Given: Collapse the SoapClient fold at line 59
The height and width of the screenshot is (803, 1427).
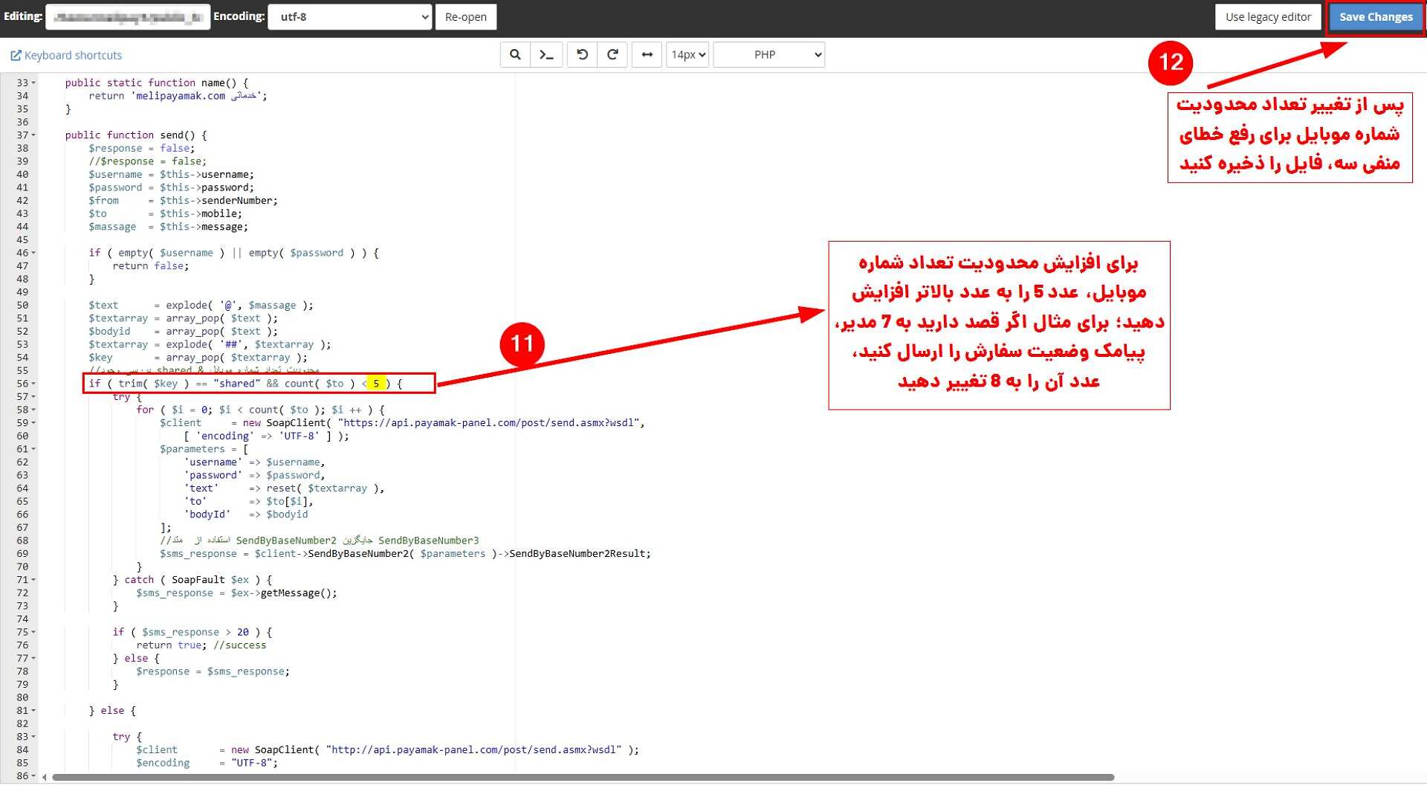Looking at the screenshot, I should tap(34, 424).
